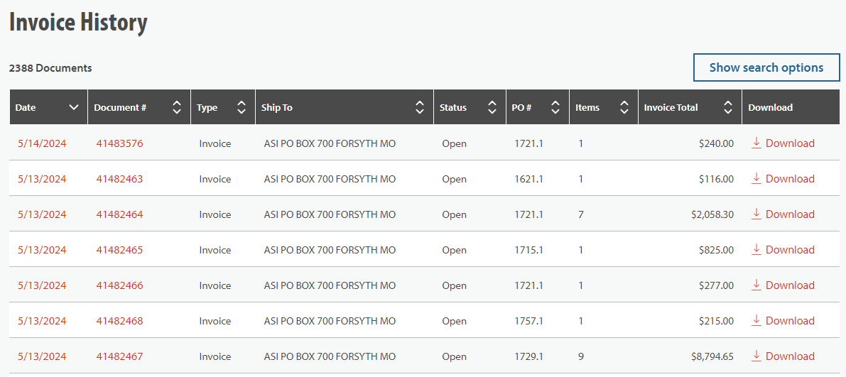Download the $825.00 invoice via Download text
The height and width of the screenshot is (377, 846).
click(790, 250)
